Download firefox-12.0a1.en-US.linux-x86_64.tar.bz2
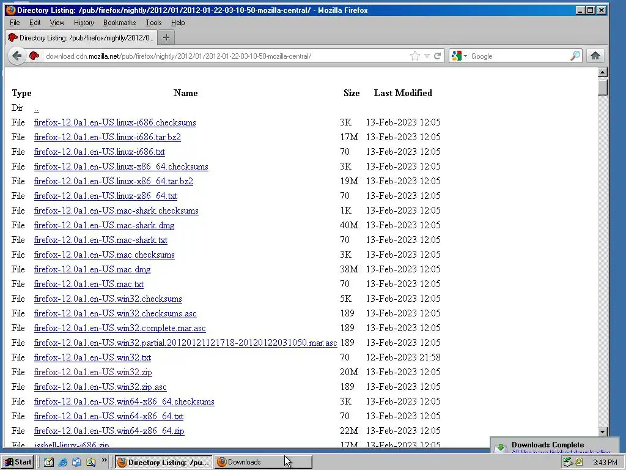Viewport: 626px width, 470px height. coord(113,181)
